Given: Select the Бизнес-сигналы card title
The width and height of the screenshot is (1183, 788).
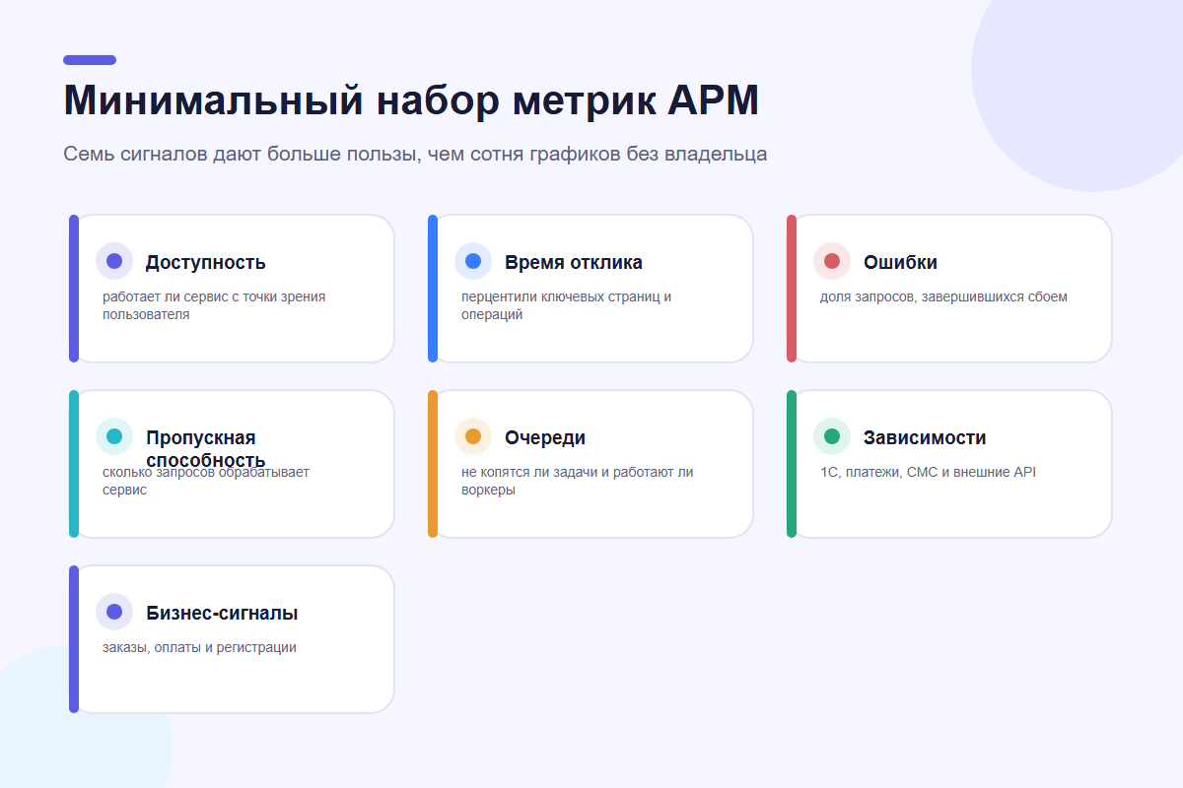Looking at the screenshot, I should (x=222, y=613).
